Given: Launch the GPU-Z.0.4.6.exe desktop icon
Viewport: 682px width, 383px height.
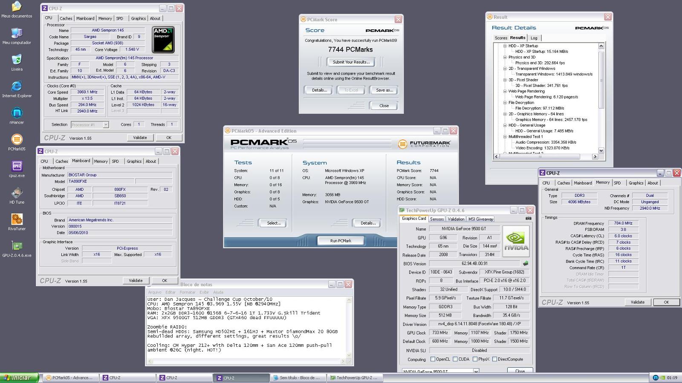Looking at the screenshot, I should tap(17, 249).
